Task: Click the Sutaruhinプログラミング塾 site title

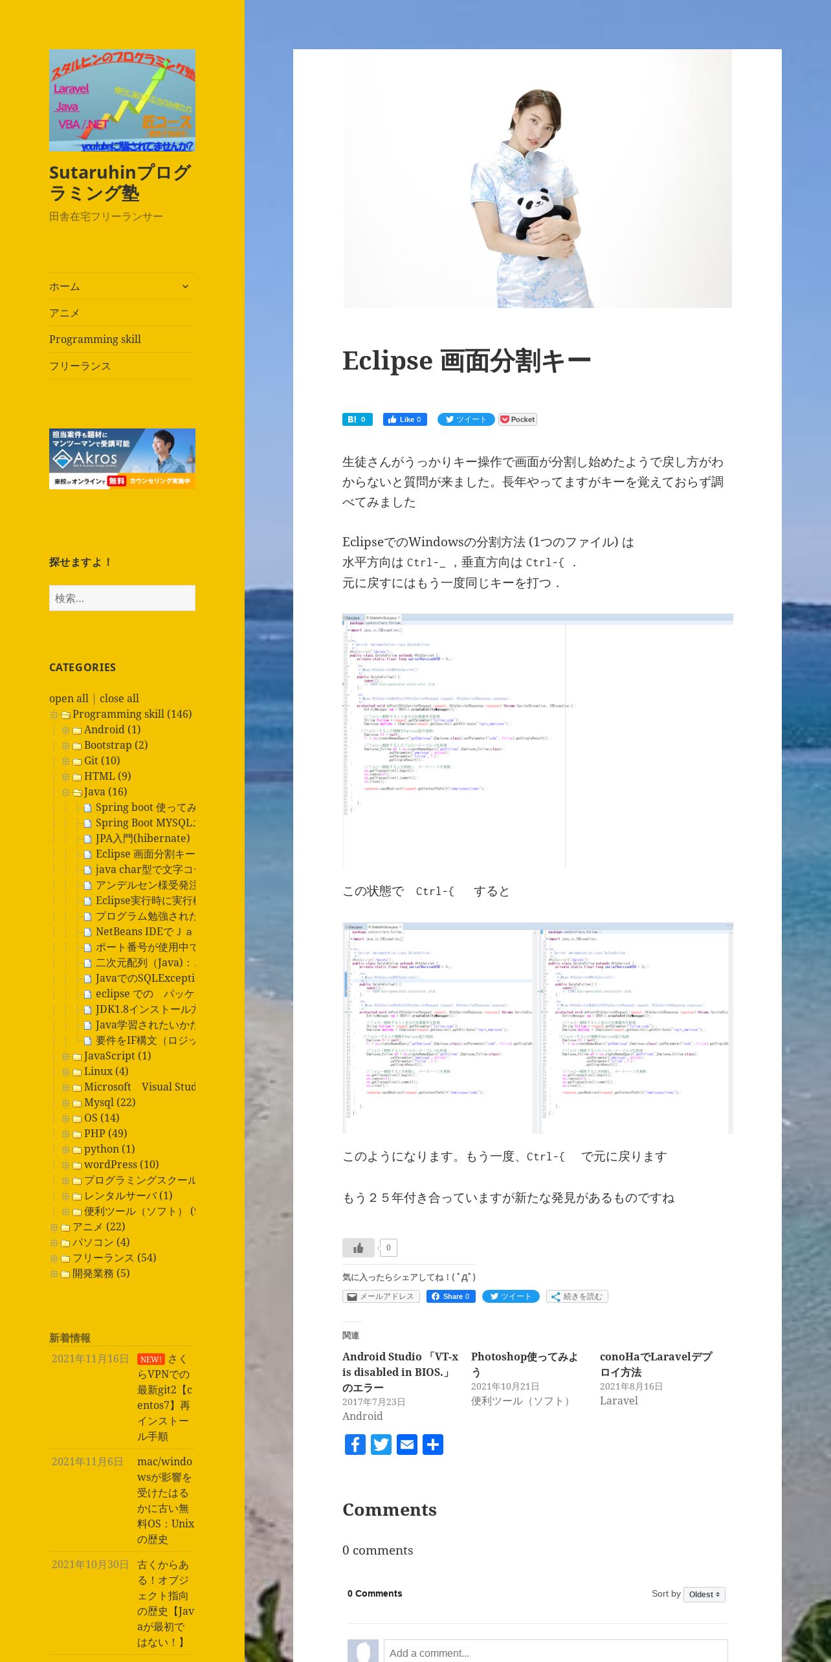Action: coord(120,183)
